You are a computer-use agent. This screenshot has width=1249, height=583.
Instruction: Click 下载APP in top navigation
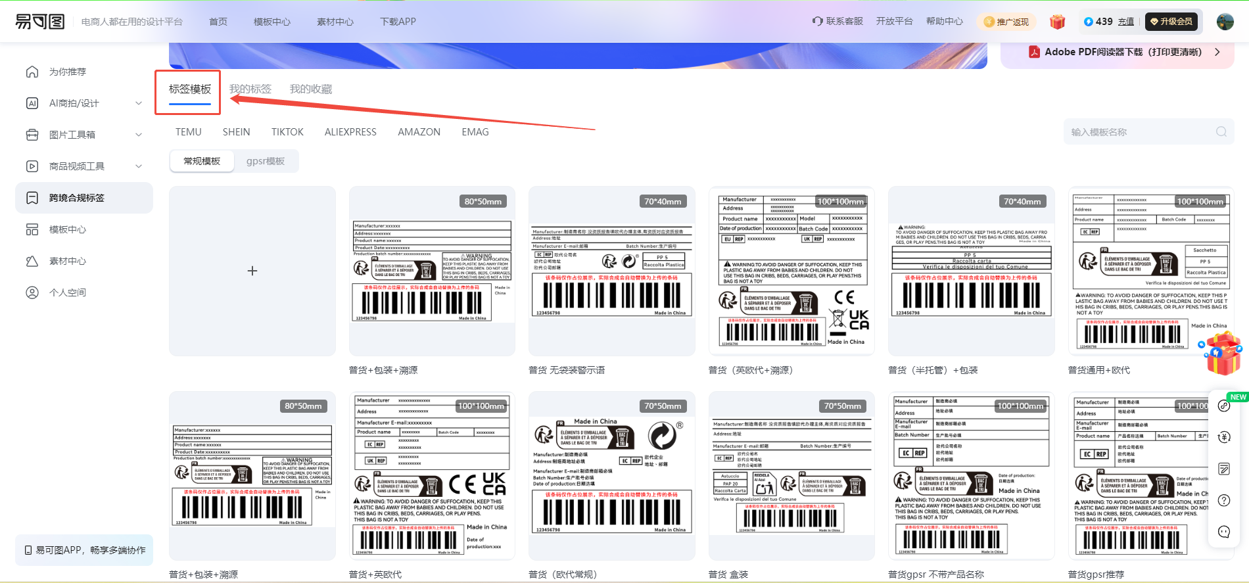click(x=398, y=22)
